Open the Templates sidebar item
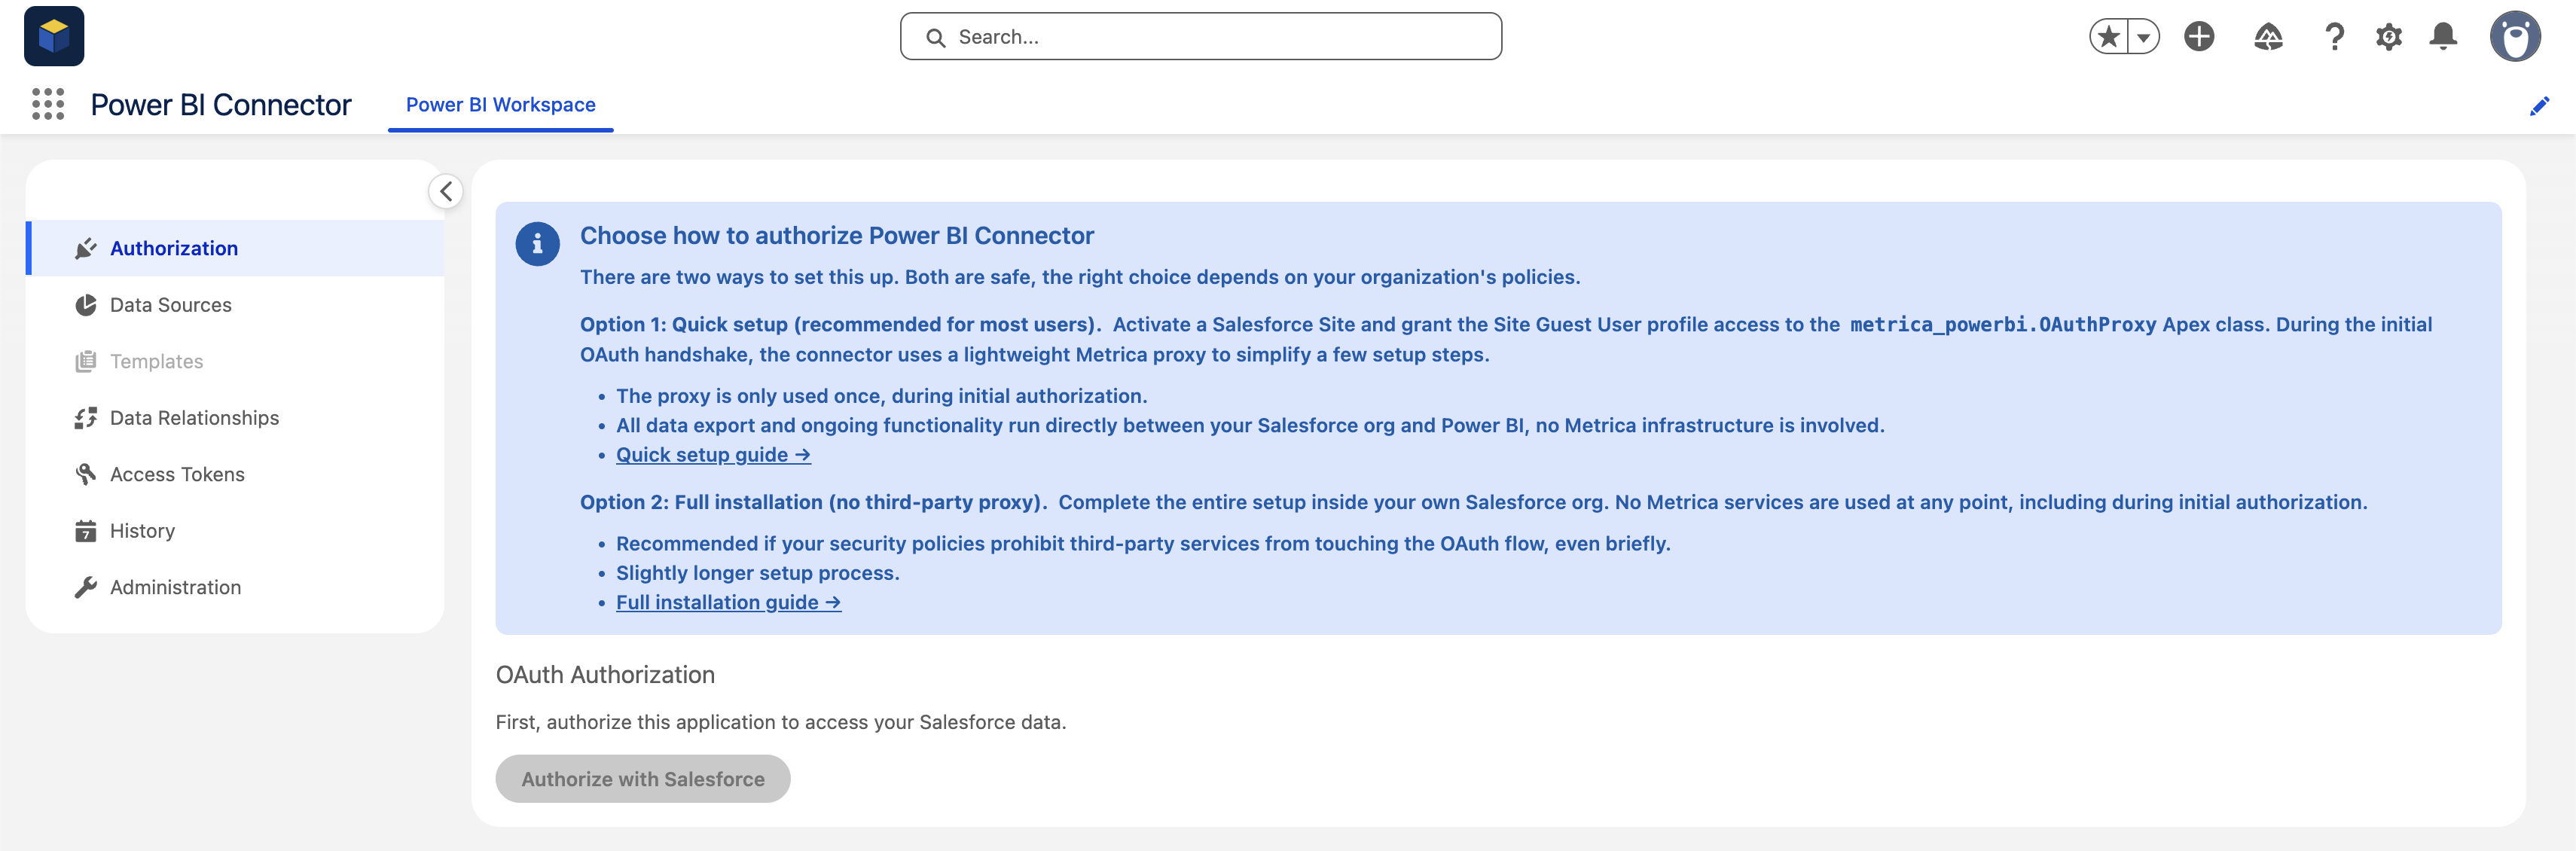Screen dimensions: 2576x851 coord(236,361)
